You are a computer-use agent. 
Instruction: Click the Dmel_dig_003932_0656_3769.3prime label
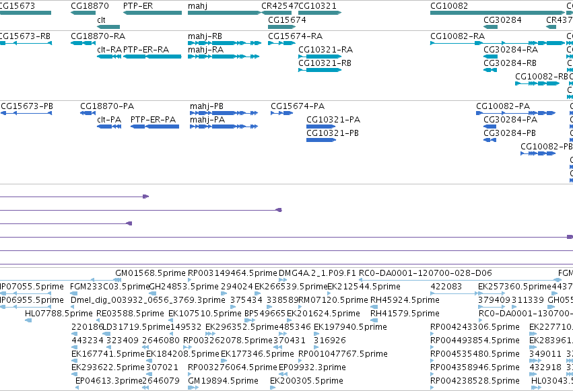tap(148, 300)
